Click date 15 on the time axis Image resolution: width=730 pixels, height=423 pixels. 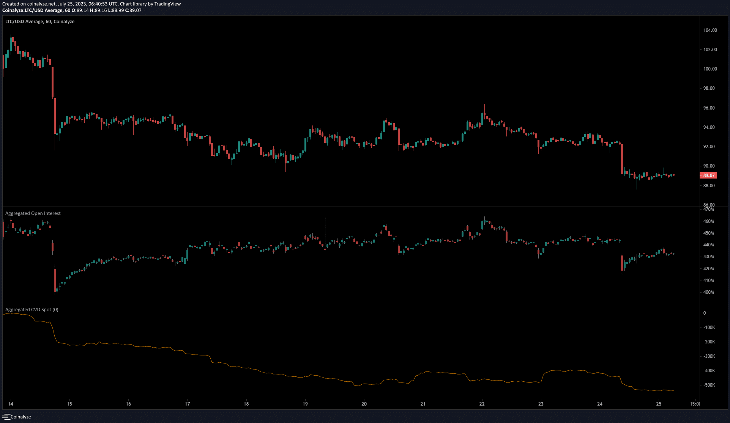(x=69, y=404)
